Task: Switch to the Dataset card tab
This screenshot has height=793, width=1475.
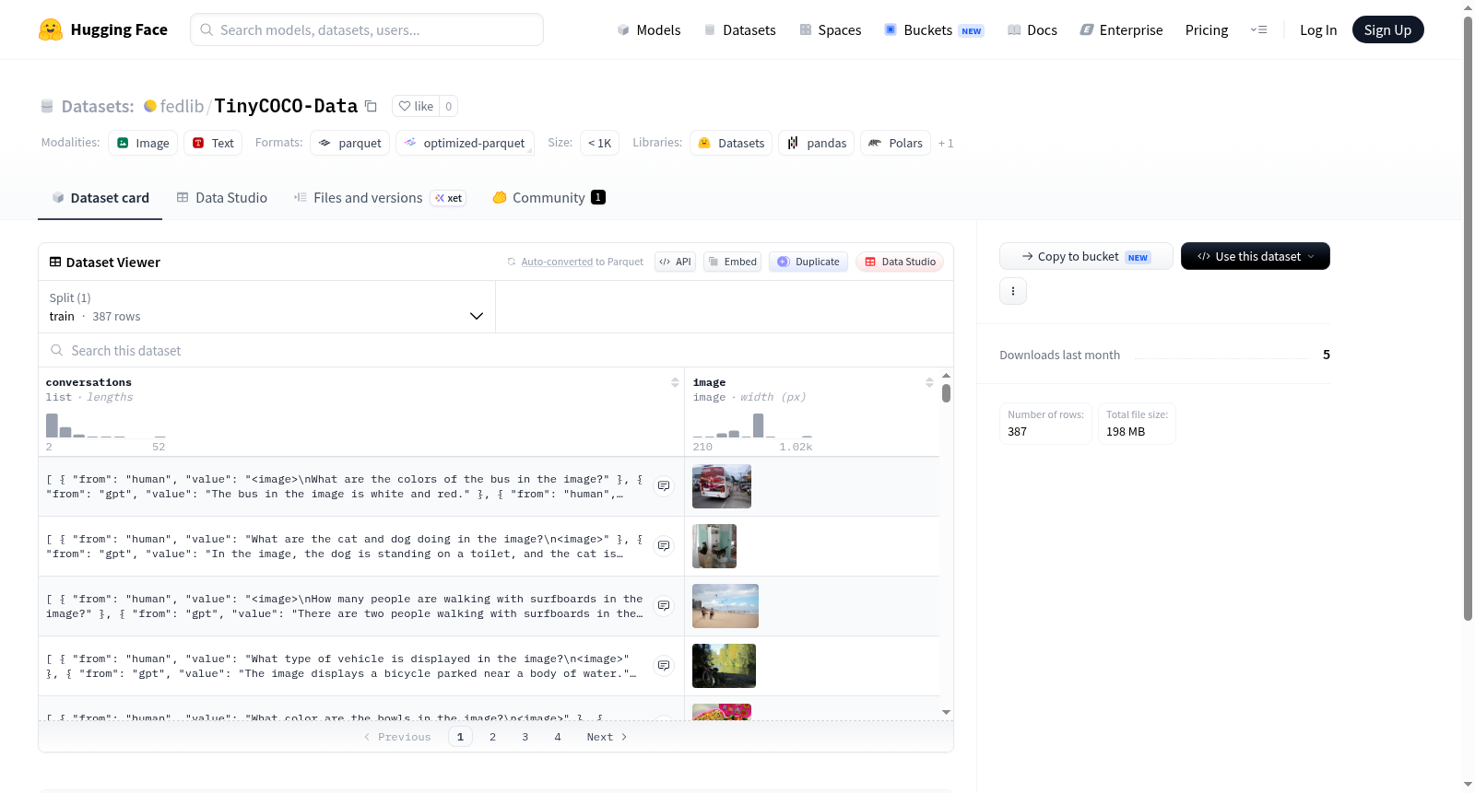Action: pos(100,198)
